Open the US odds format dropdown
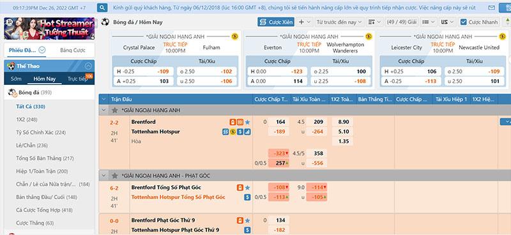511x235 pixels. [x=446, y=22]
